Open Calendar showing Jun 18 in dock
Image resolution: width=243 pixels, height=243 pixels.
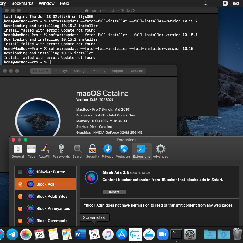click(x=39, y=234)
